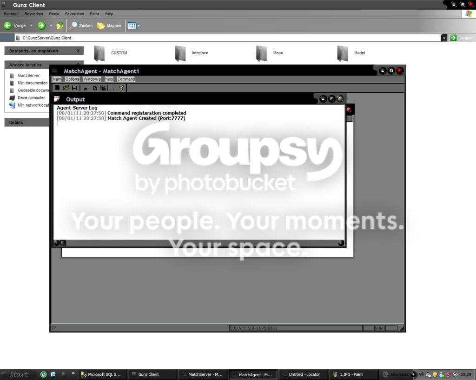Open the Favorieten menu
The height and width of the screenshot is (380, 476).
pos(74,14)
